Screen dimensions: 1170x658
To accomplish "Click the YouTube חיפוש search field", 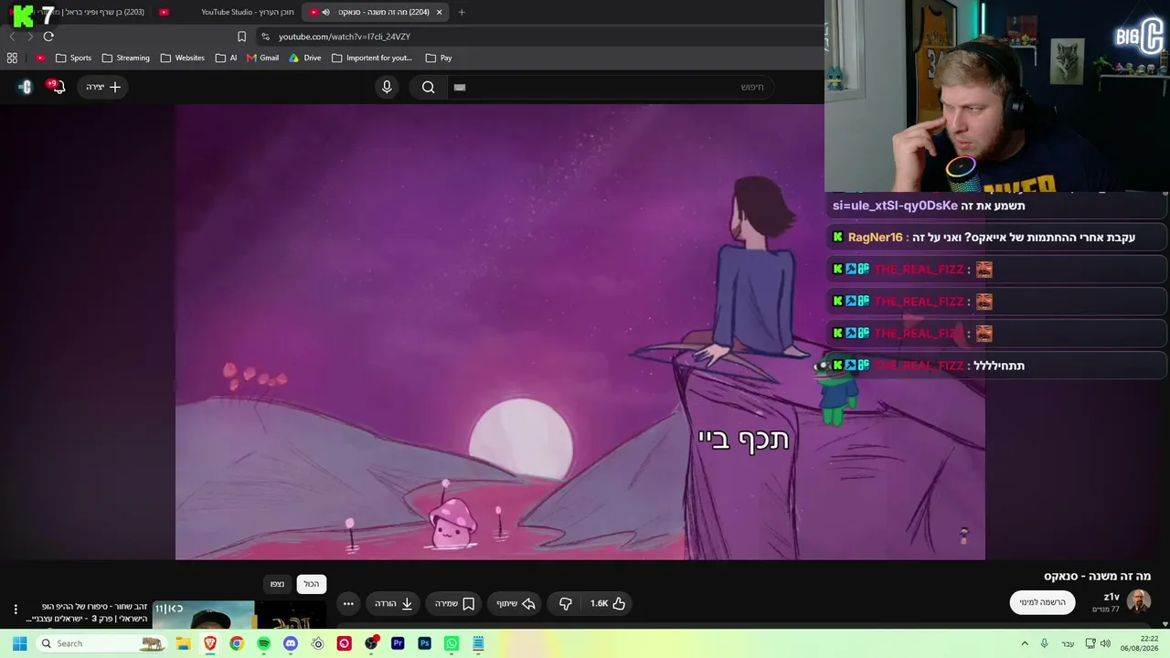I will pos(609,87).
